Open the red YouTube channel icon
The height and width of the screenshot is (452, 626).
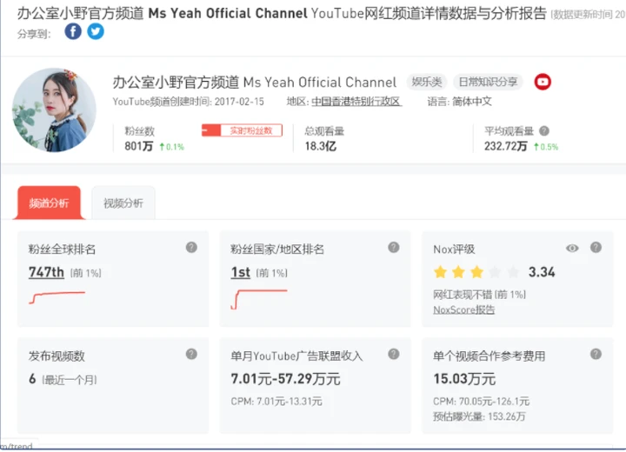click(543, 82)
